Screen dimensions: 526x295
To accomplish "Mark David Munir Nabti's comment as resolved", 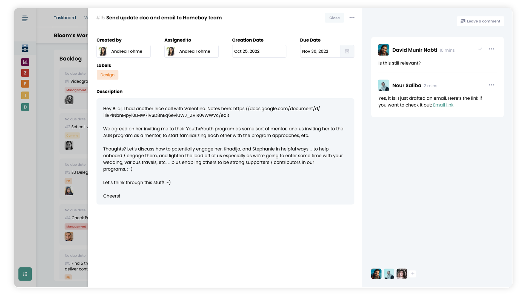I will (x=480, y=49).
